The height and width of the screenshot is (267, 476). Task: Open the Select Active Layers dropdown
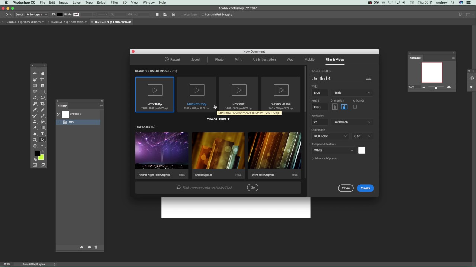tap(36, 14)
